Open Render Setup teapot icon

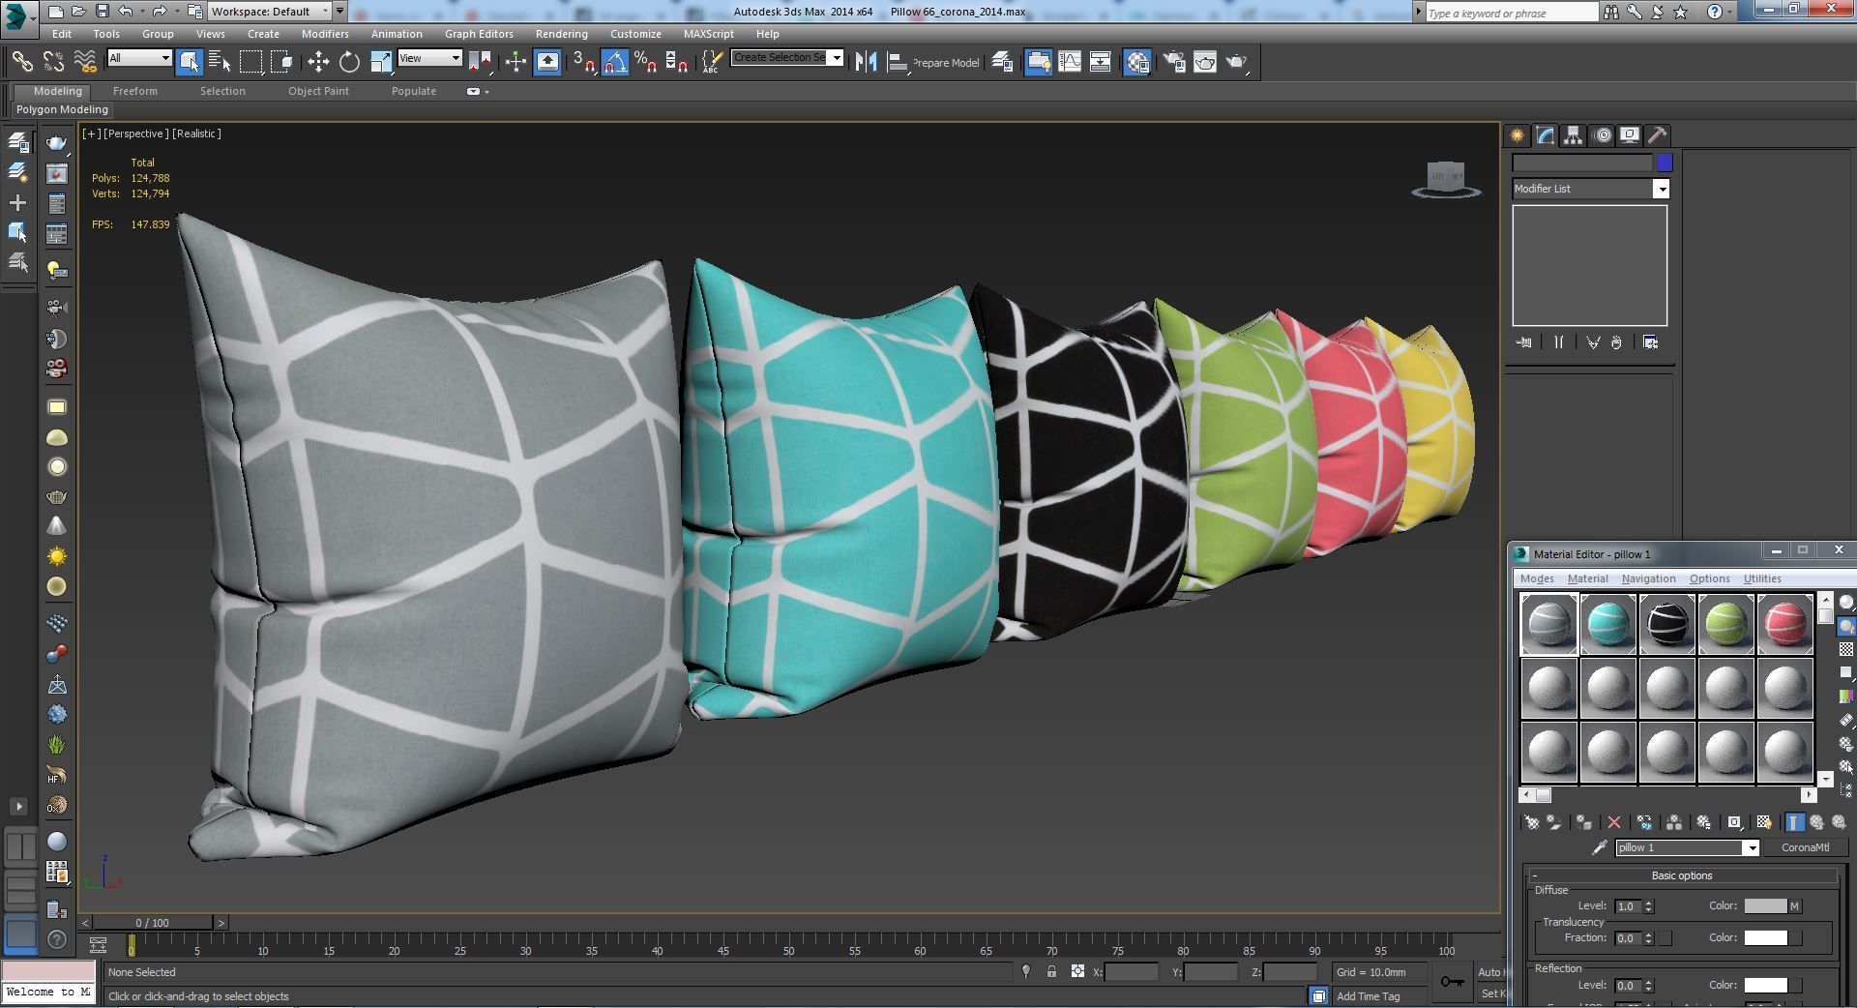(1174, 62)
